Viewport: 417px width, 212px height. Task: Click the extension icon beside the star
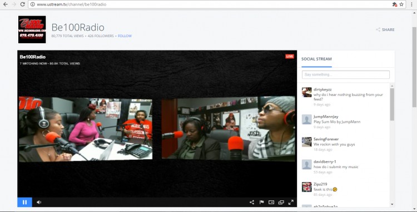(x=395, y=4)
